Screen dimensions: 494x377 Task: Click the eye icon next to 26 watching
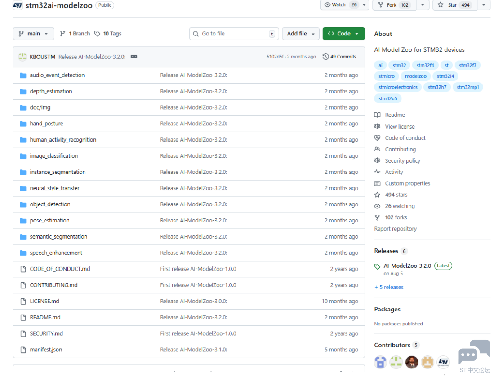tap(377, 206)
